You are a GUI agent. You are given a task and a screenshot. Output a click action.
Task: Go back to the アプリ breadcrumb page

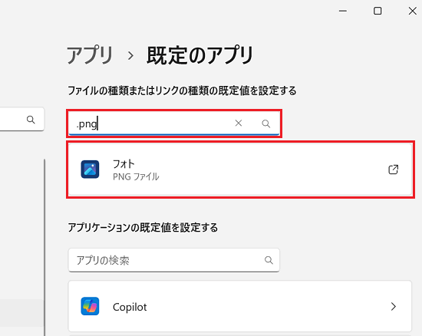[90, 55]
